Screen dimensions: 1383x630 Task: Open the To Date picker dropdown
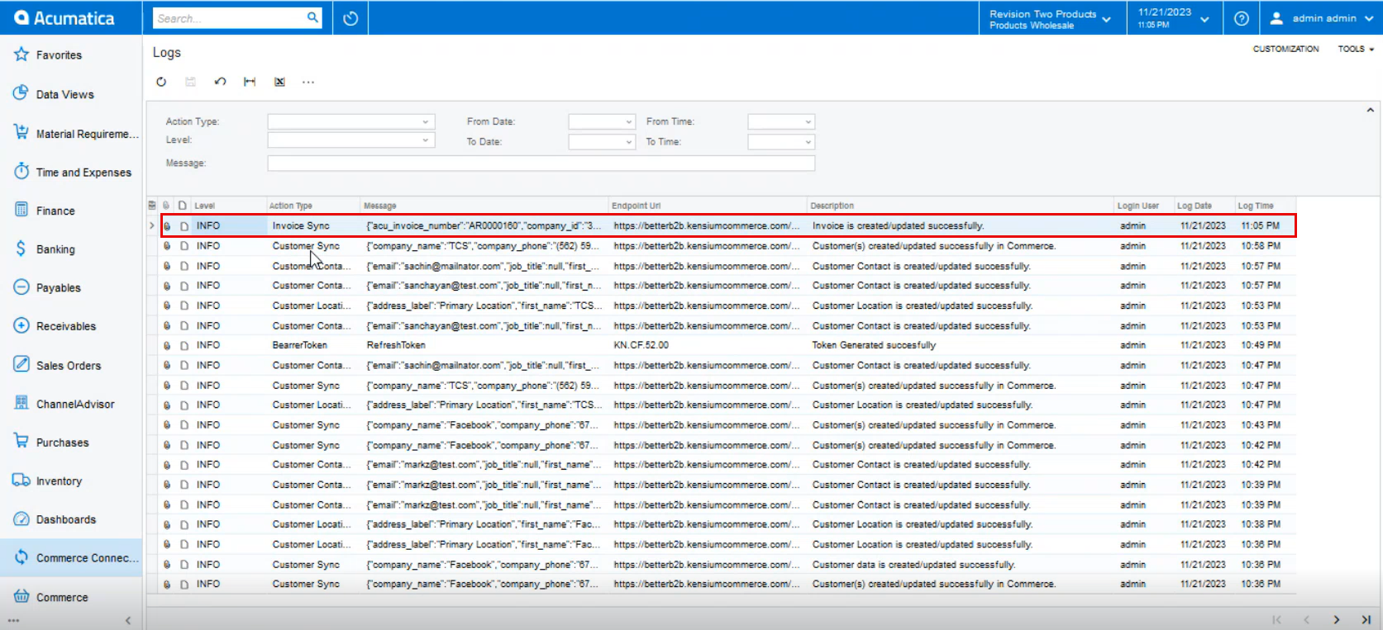coord(628,142)
